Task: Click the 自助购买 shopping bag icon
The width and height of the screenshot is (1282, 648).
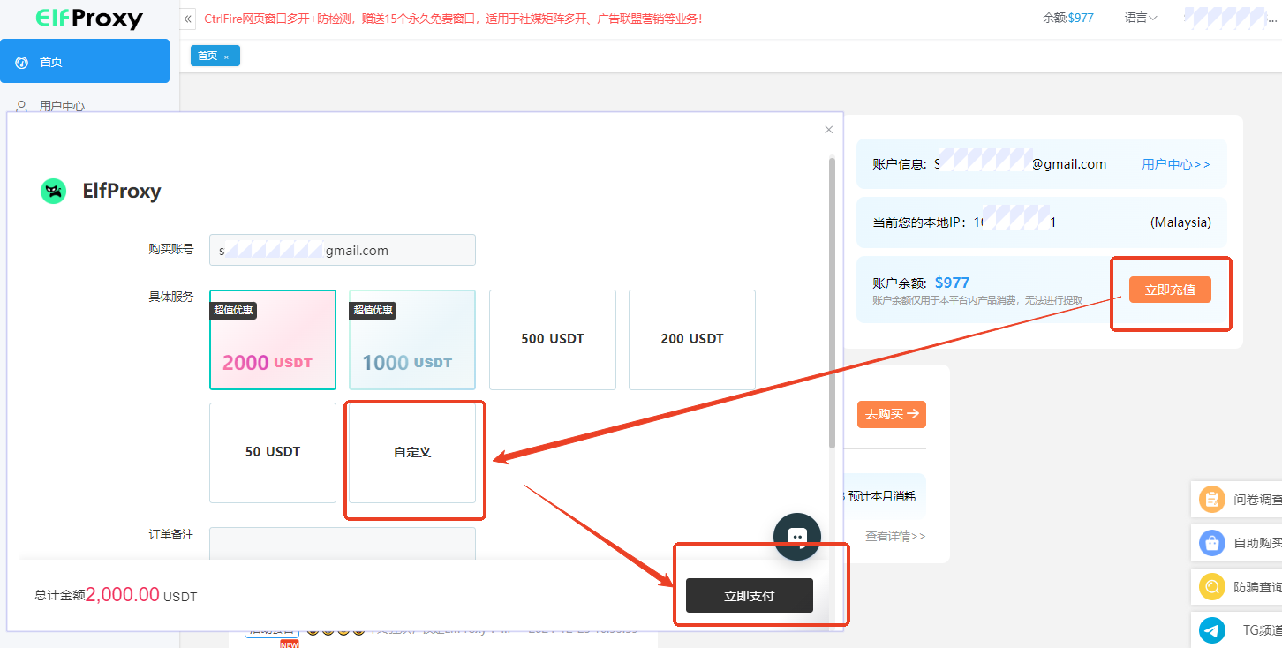Action: pos(1212,543)
